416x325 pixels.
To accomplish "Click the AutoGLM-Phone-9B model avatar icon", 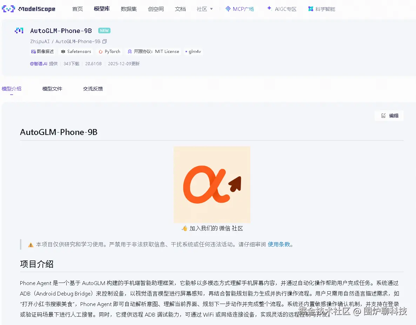I will [x=19, y=31].
